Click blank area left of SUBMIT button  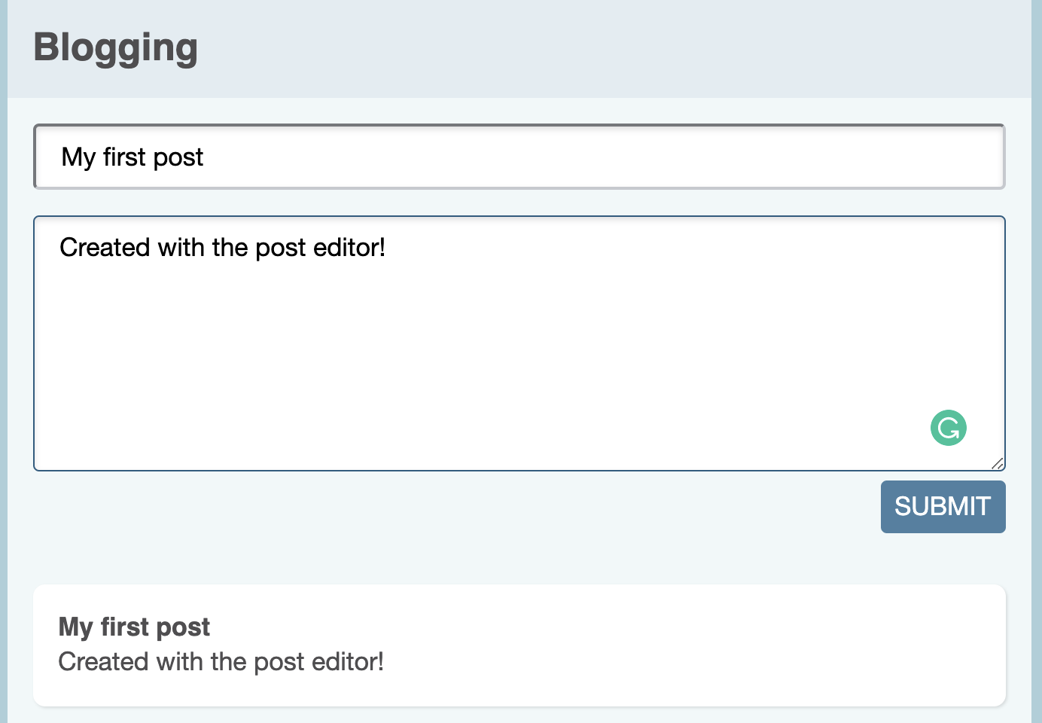[527, 507]
